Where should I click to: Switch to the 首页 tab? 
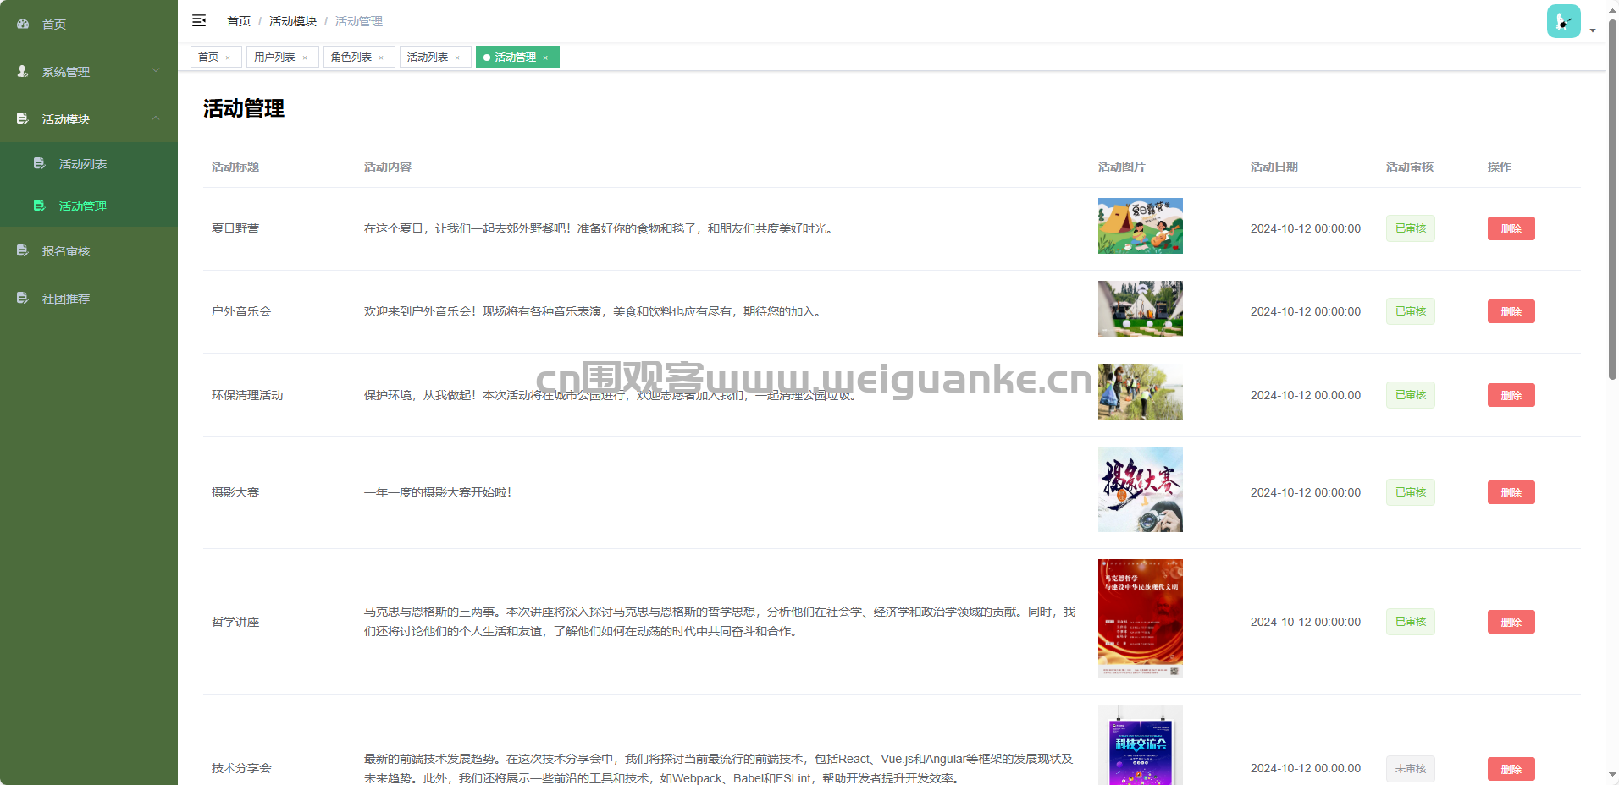[208, 58]
